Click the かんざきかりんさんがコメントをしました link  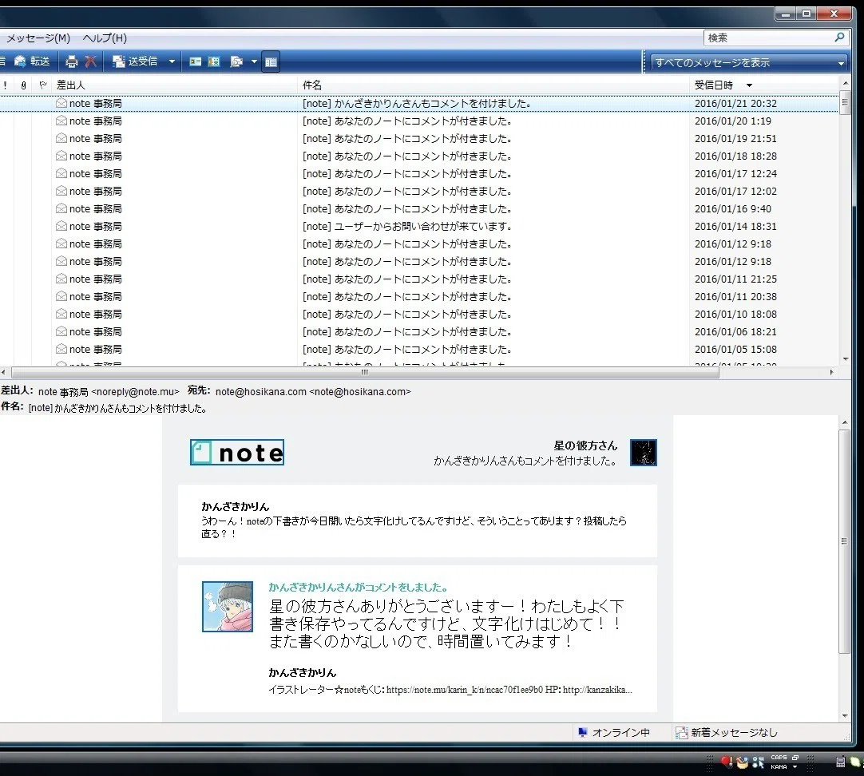pos(359,588)
